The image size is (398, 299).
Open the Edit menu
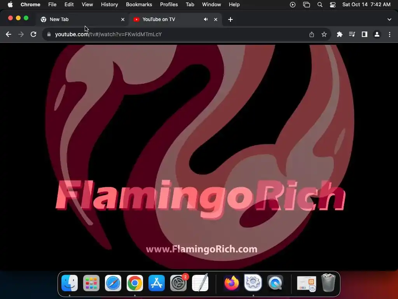69,5
